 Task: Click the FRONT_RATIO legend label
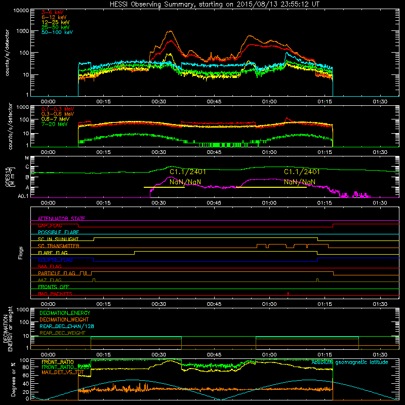pyautogui.click(x=58, y=362)
